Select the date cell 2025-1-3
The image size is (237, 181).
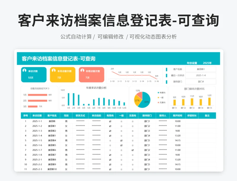tap(37, 131)
